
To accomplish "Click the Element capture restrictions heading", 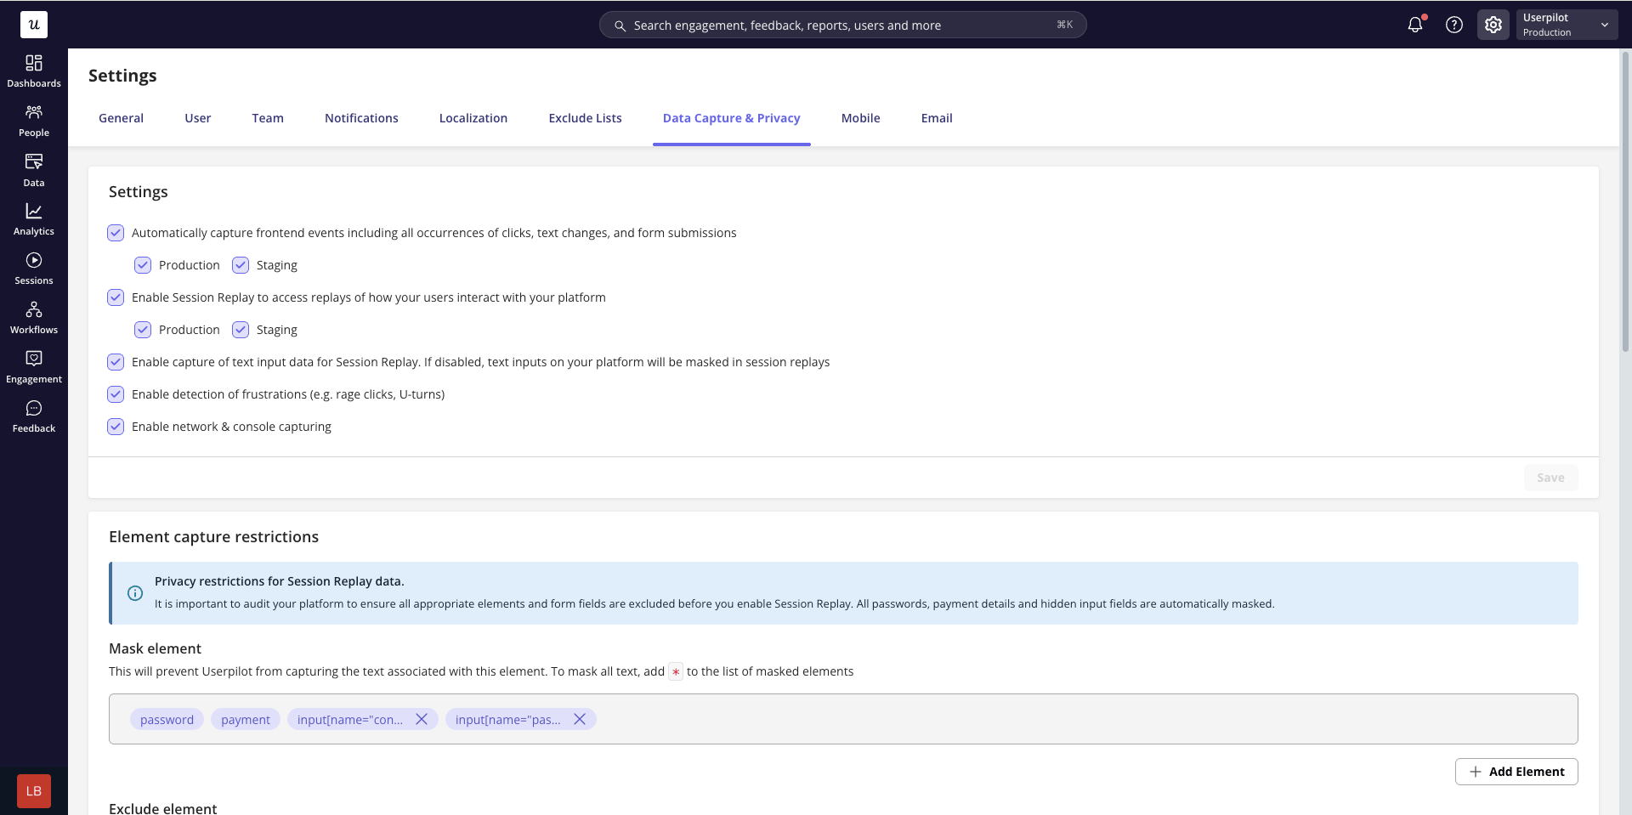I will tap(213, 537).
